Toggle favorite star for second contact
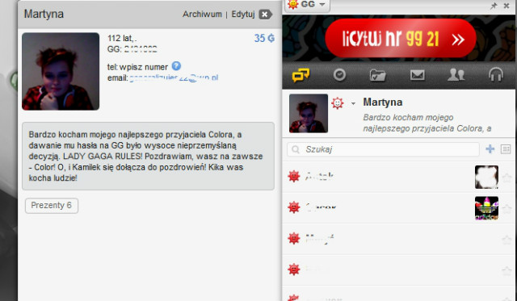 506,209
